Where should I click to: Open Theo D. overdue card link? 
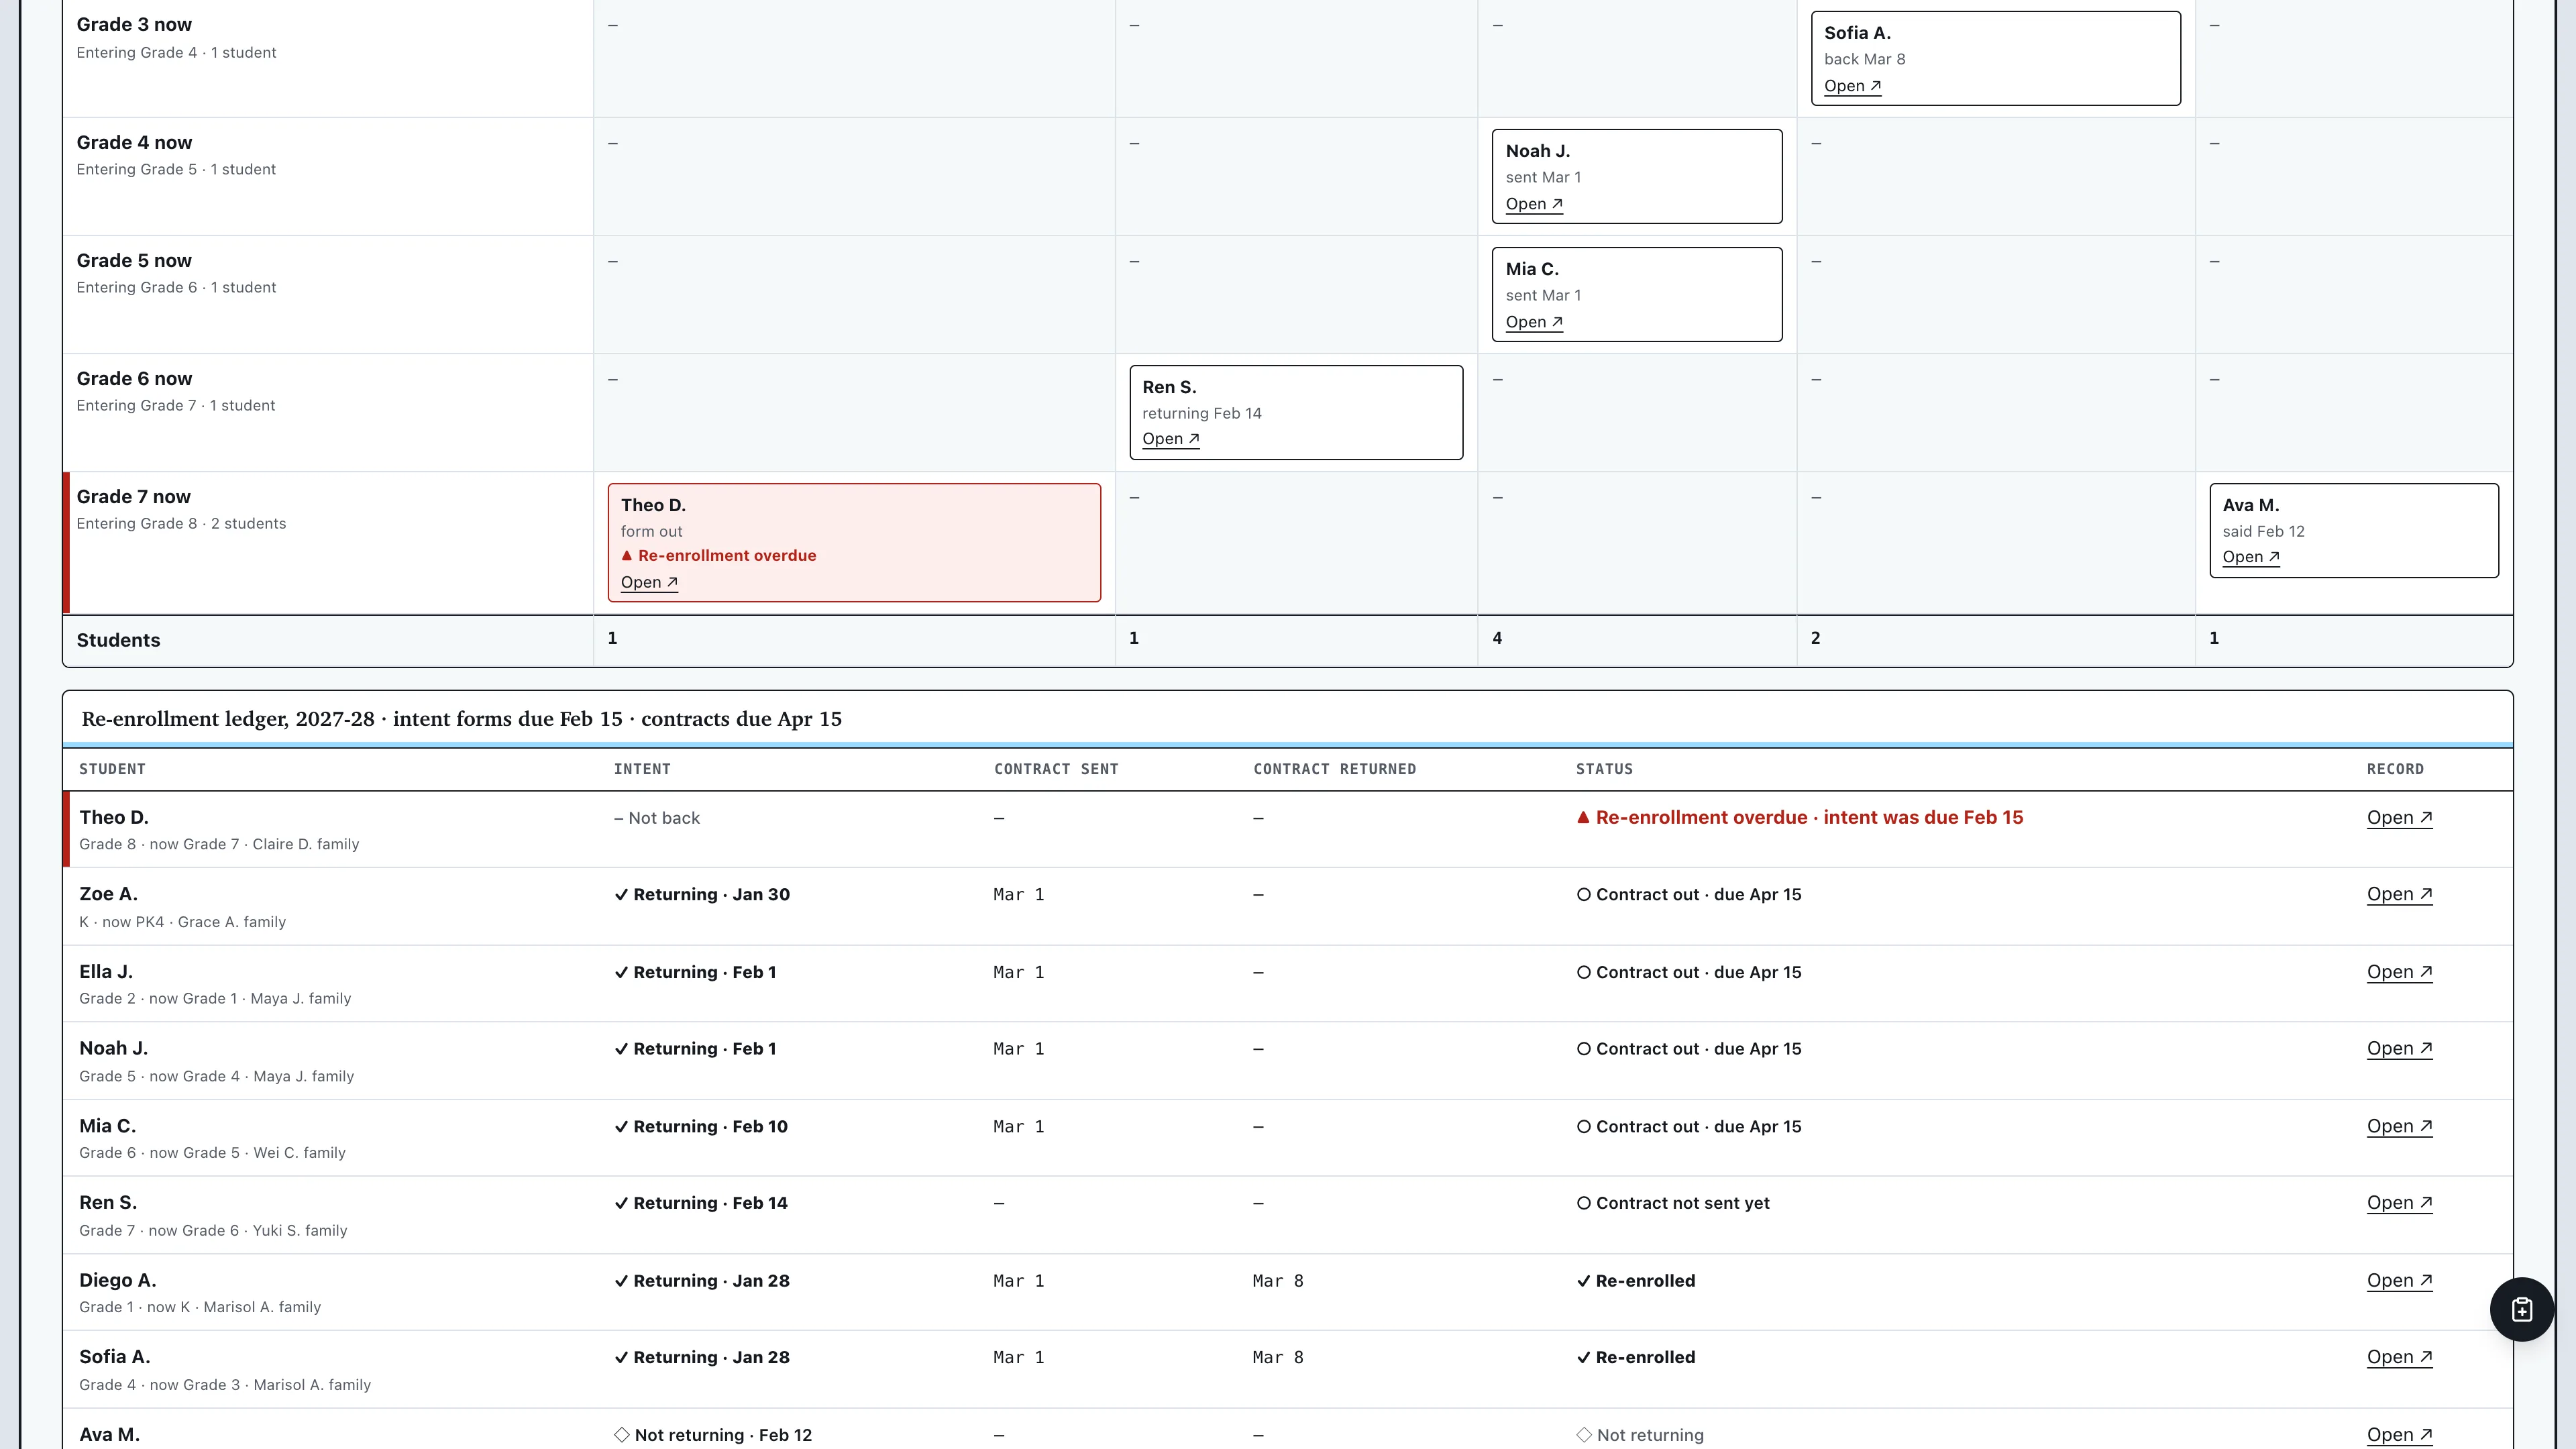pyautogui.click(x=649, y=582)
